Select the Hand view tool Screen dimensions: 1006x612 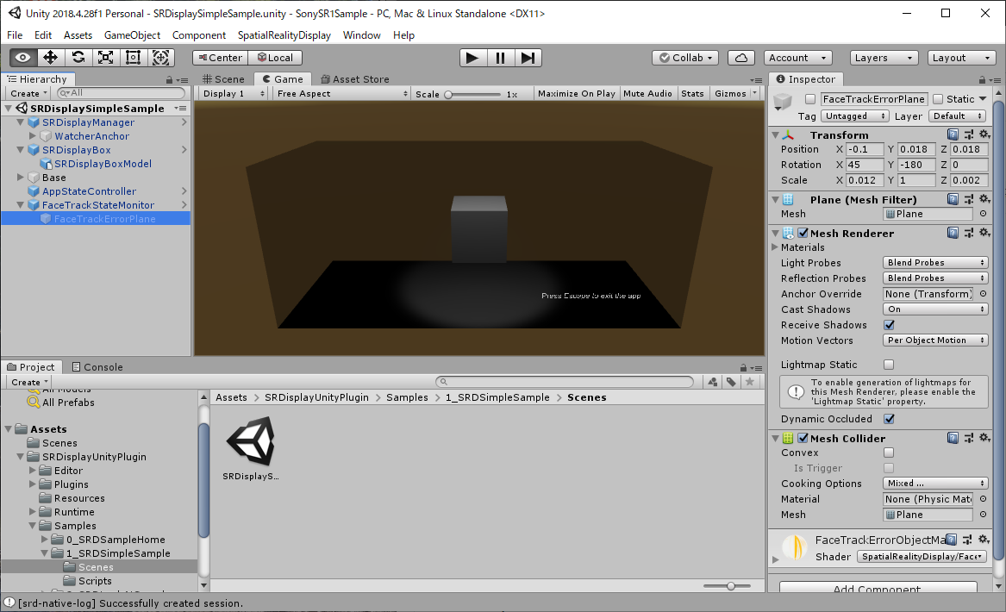pyautogui.click(x=22, y=58)
